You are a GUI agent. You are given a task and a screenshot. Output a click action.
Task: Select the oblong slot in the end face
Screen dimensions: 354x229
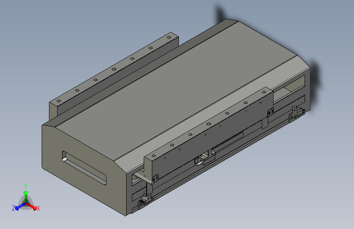[x=84, y=168]
